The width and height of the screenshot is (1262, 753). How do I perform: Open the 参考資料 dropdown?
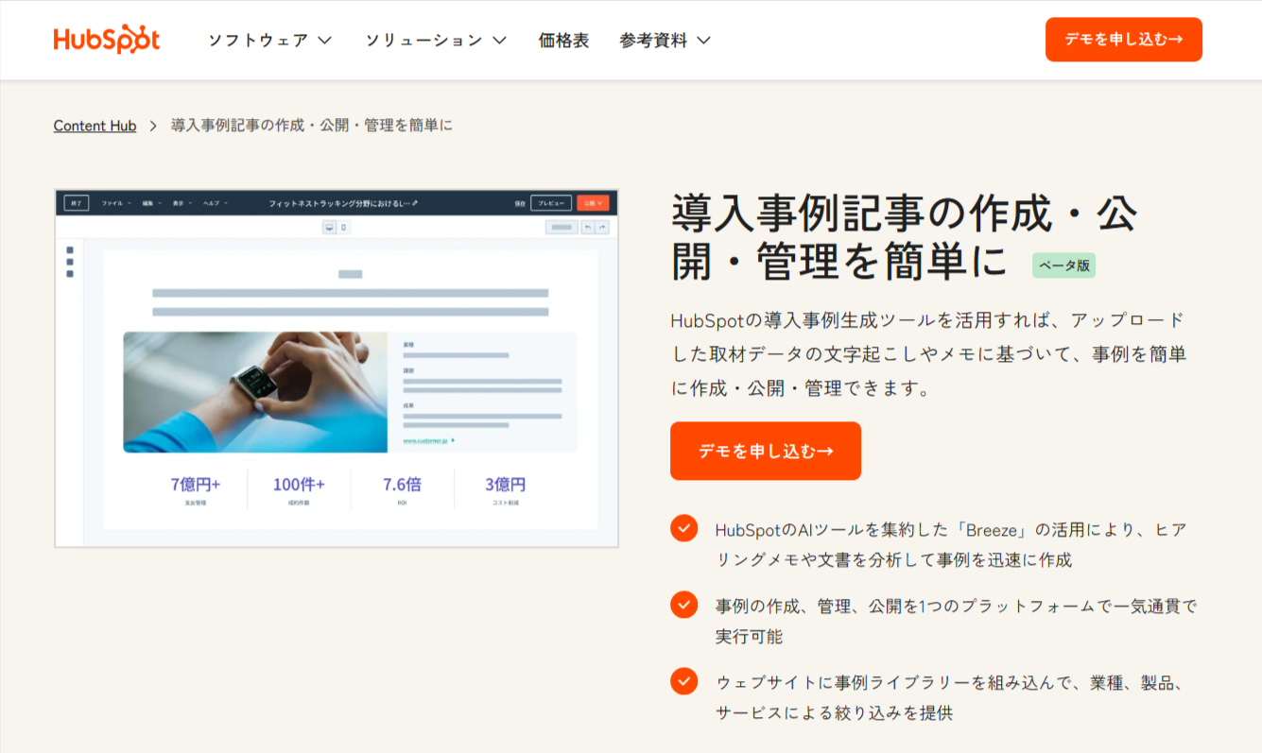[665, 40]
